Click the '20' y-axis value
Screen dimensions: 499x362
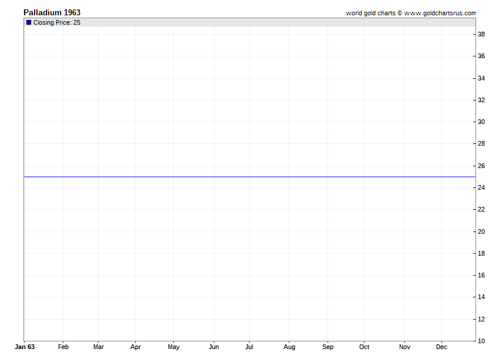click(x=481, y=232)
